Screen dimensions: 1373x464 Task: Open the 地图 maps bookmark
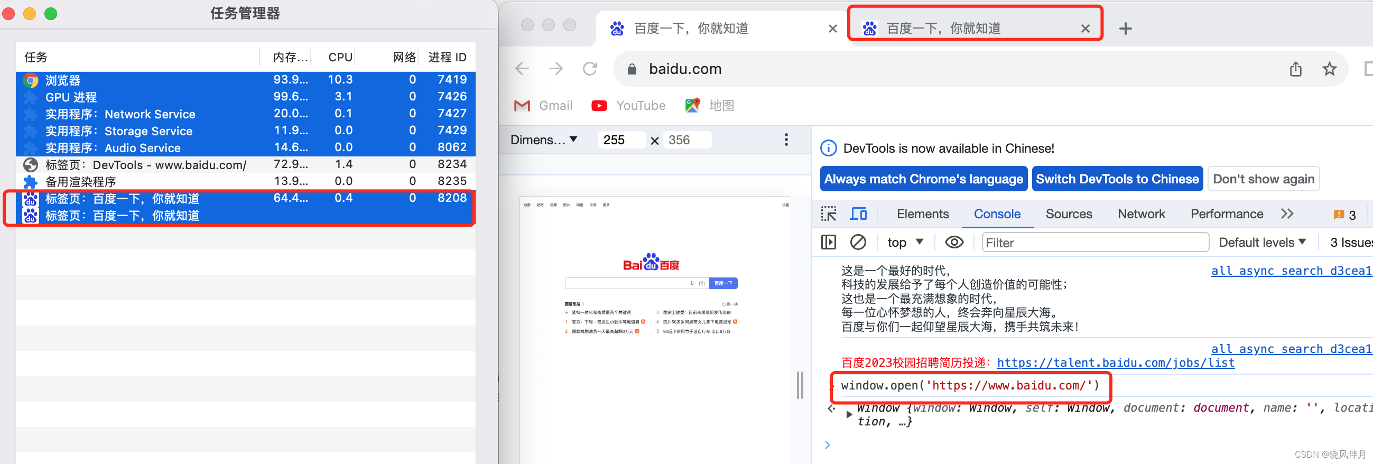[709, 106]
